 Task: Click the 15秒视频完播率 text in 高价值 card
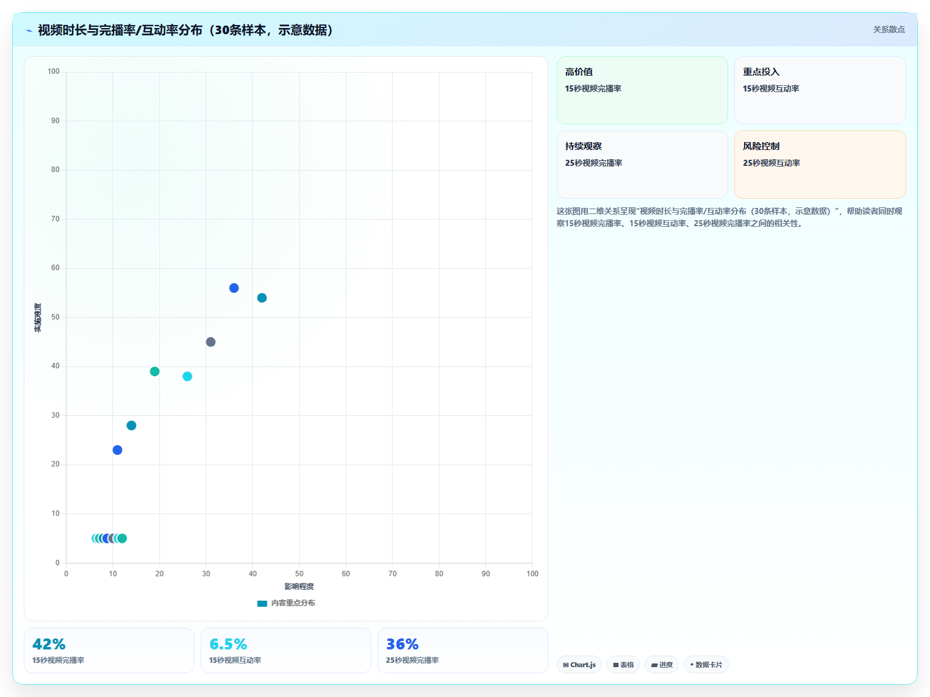593,88
